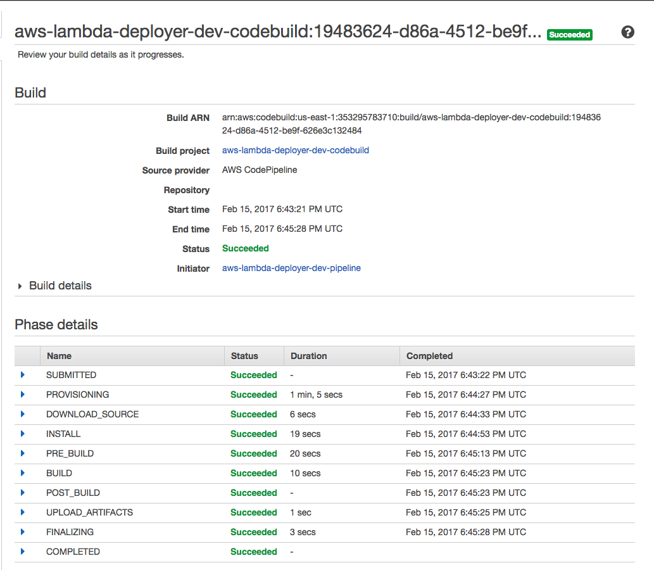Viewport: 654px width, 570px height.
Task: Select the Name column header
Action: [59, 356]
